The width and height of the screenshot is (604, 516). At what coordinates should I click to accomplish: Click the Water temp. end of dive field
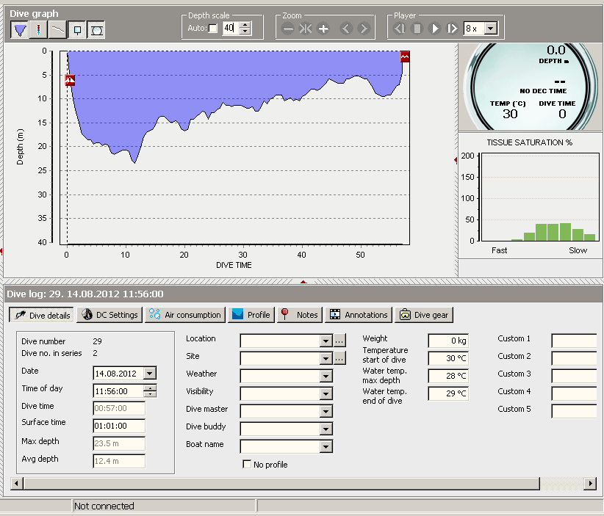[x=448, y=393]
